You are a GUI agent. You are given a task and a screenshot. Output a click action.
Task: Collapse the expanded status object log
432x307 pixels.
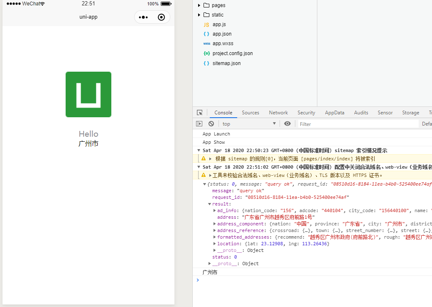(x=204, y=184)
